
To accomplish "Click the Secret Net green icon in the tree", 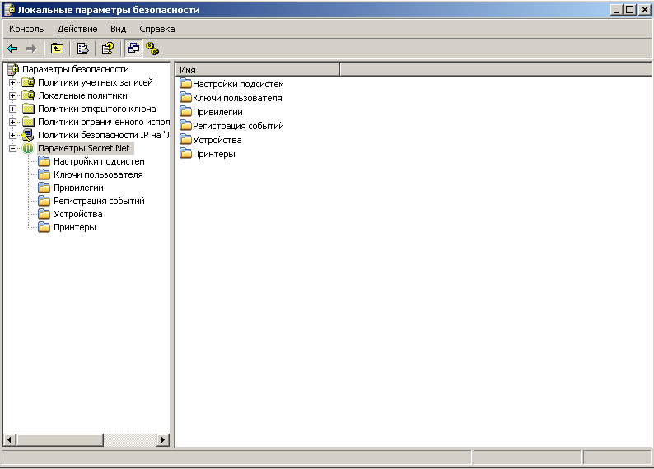I will tap(28, 148).
